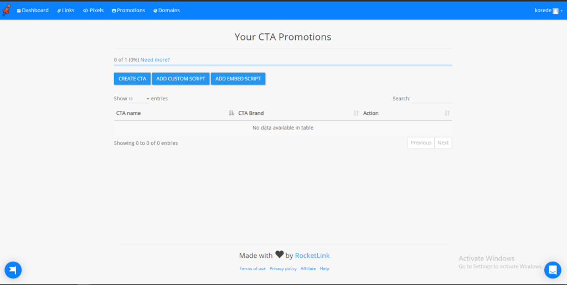
Task: Click the heart icon in footer
Action: click(x=279, y=255)
